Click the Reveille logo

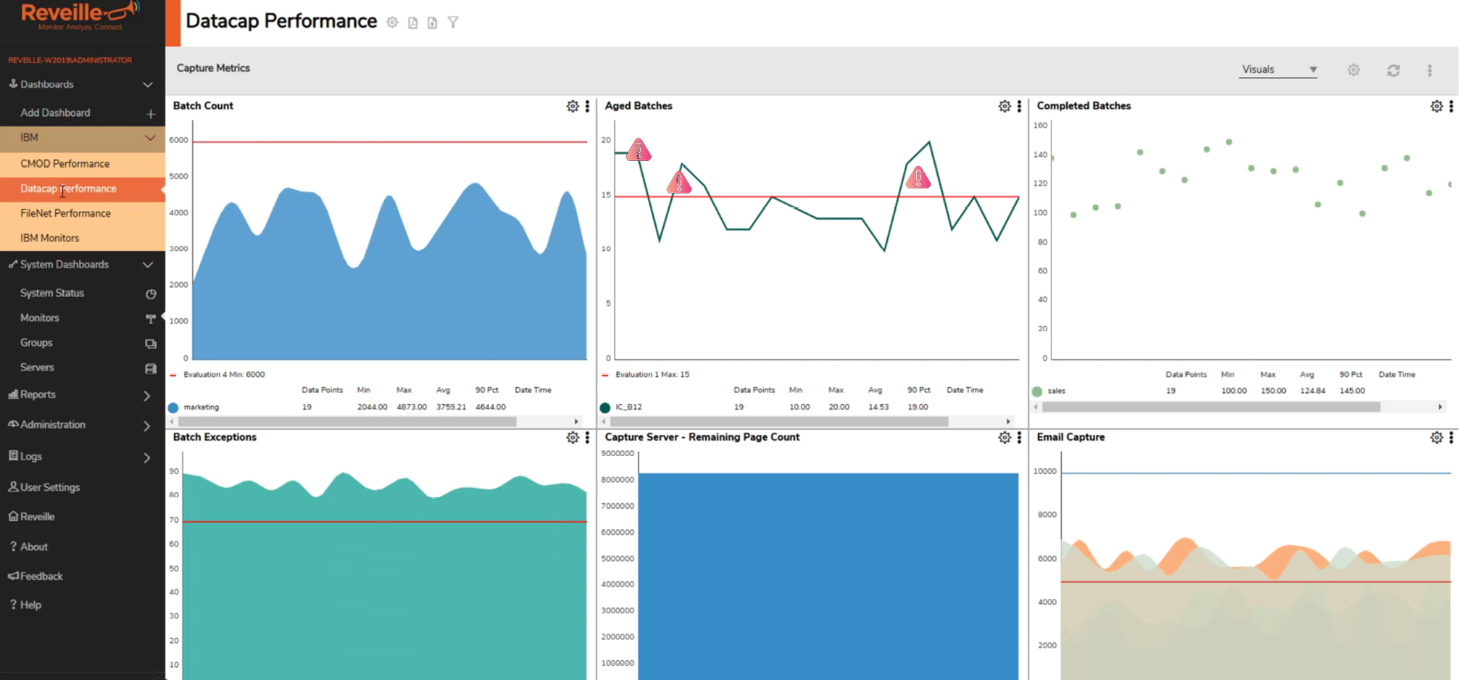(x=81, y=16)
